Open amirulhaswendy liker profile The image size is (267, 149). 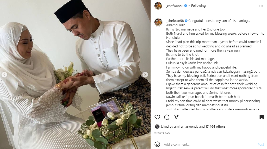pos(186,127)
